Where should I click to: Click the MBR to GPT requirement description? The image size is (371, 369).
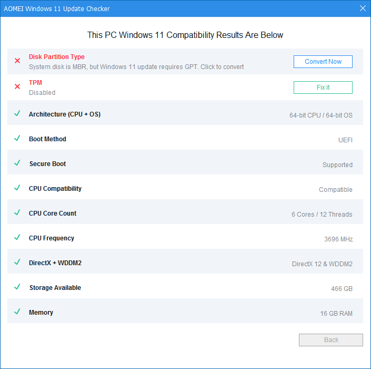(x=136, y=67)
